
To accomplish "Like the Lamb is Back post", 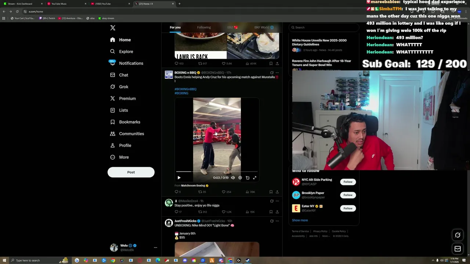I will click(227, 63).
